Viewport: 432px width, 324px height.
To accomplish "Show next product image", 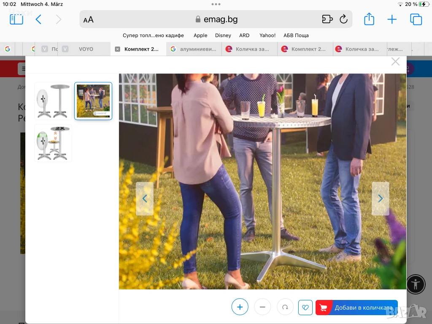I will click(380, 199).
